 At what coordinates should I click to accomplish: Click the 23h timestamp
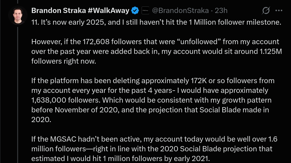coord(221,11)
